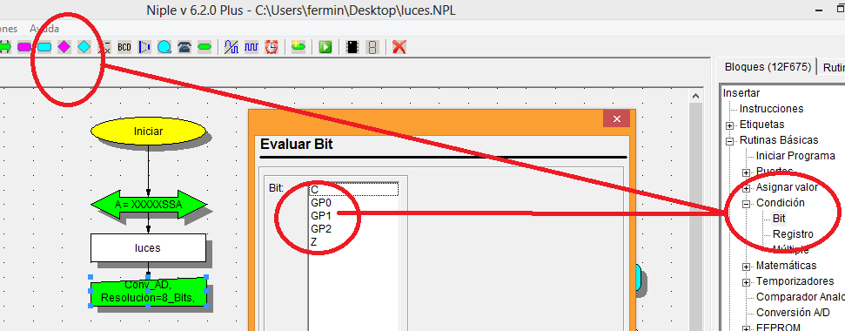Select the magenta diamond condition icon
Image resolution: width=845 pixels, height=331 pixels.
[x=64, y=47]
